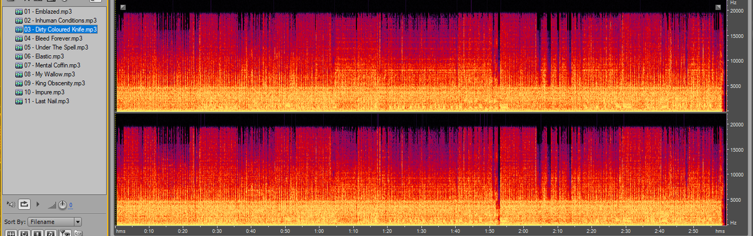The width and height of the screenshot is (753, 236).
Task: Click the waveform icon beside 10 - Impure.mp3
Action: (x=19, y=93)
